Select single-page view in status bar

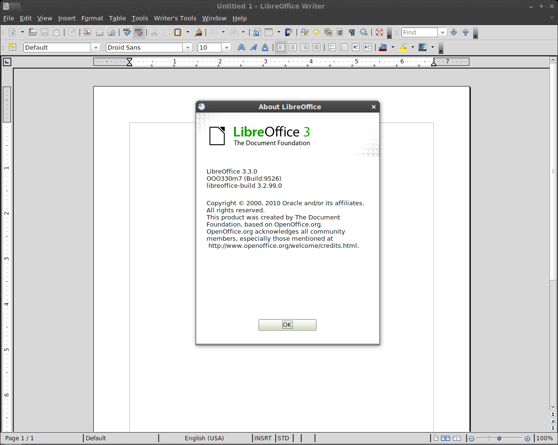435,438
